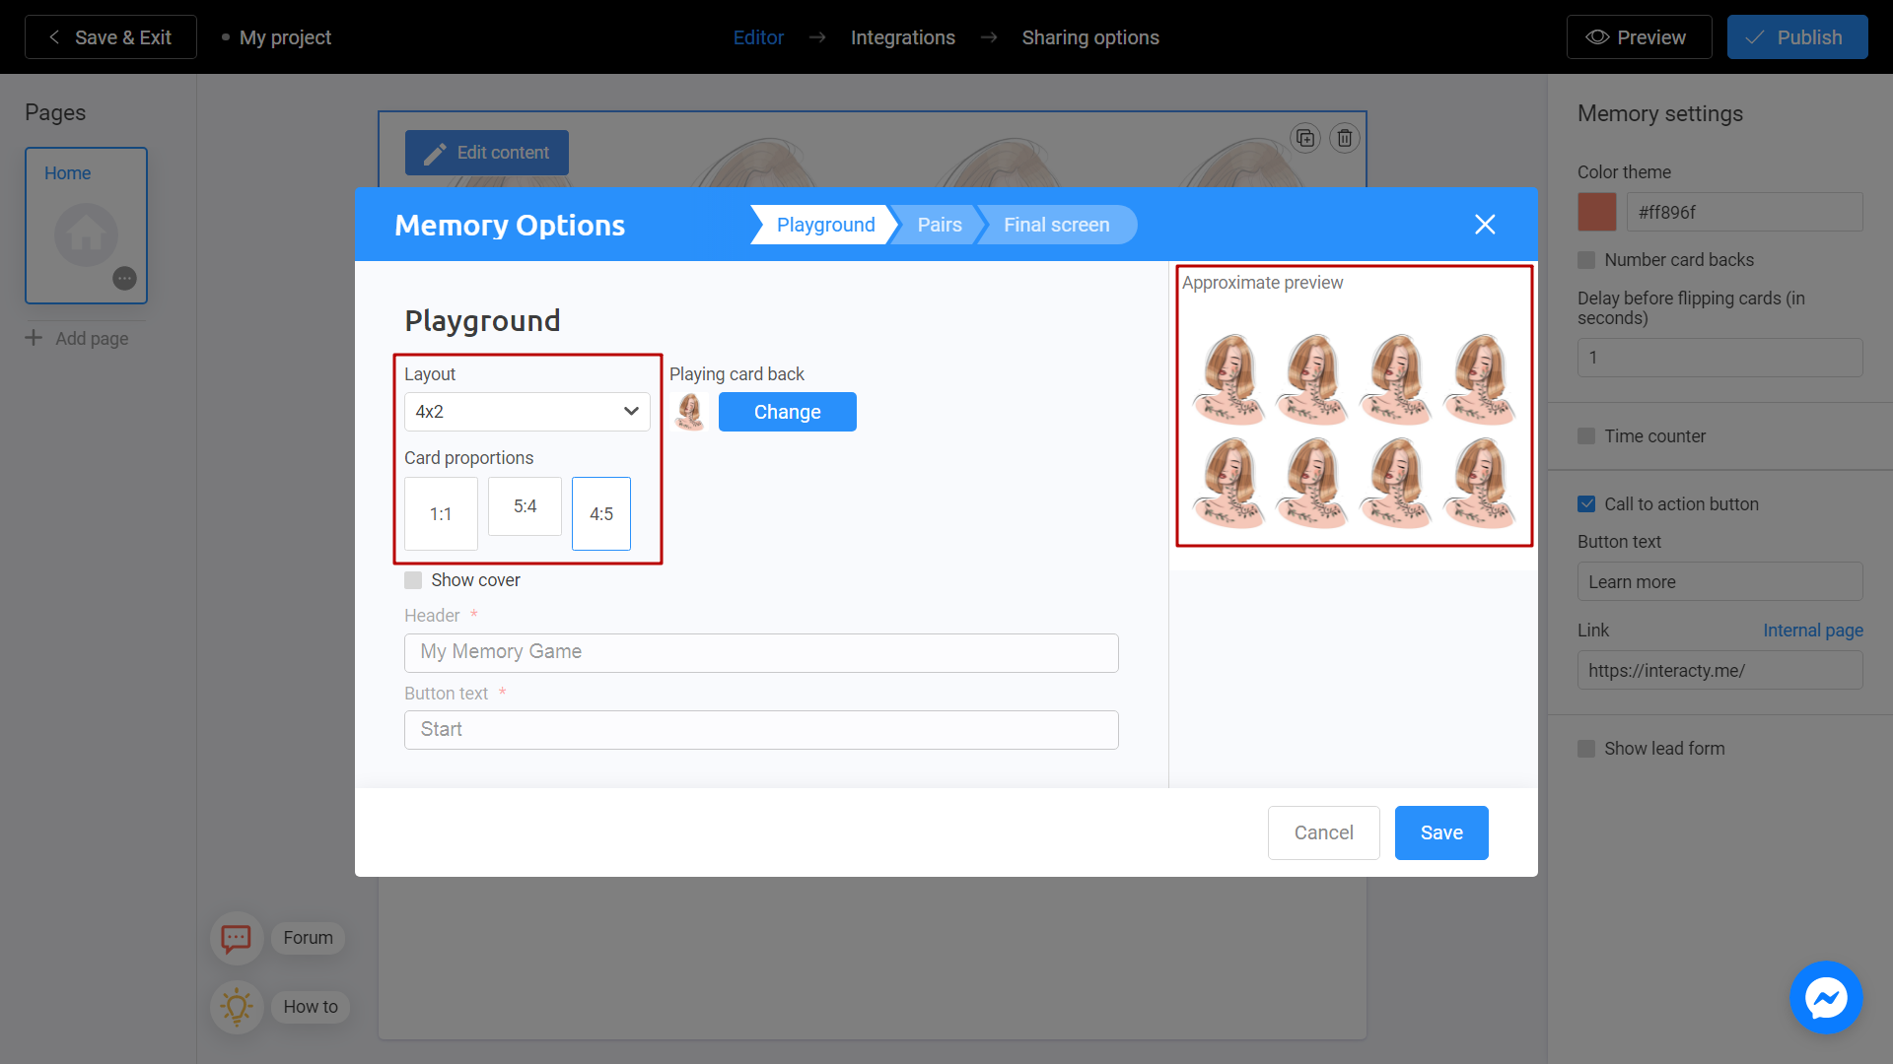This screenshot has height=1064, width=1893.
Task: Close the Memory Options dialog
Action: (x=1485, y=225)
